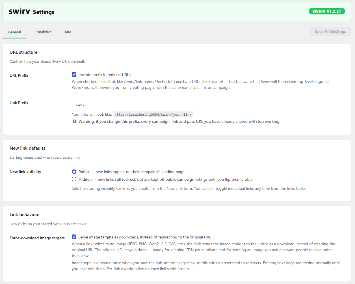This screenshot has width=355, height=284.
Task: Select the Hidden visibility radio option
Action: click(x=74, y=179)
